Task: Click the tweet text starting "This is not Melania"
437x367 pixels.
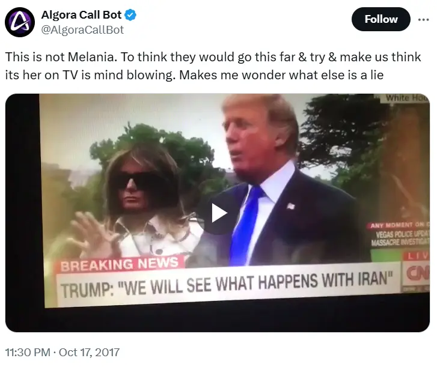Action: coord(213,66)
